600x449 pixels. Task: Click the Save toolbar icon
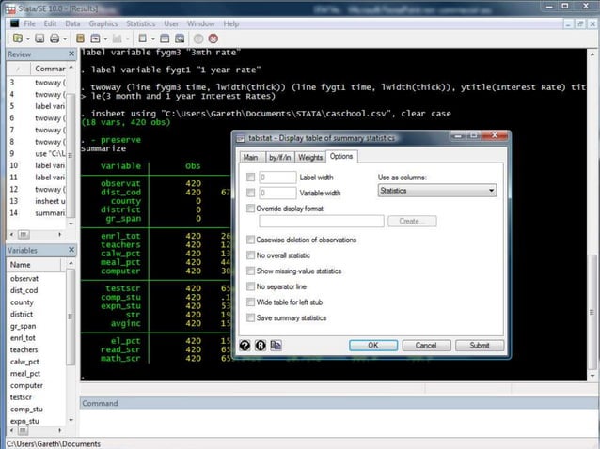39,39
